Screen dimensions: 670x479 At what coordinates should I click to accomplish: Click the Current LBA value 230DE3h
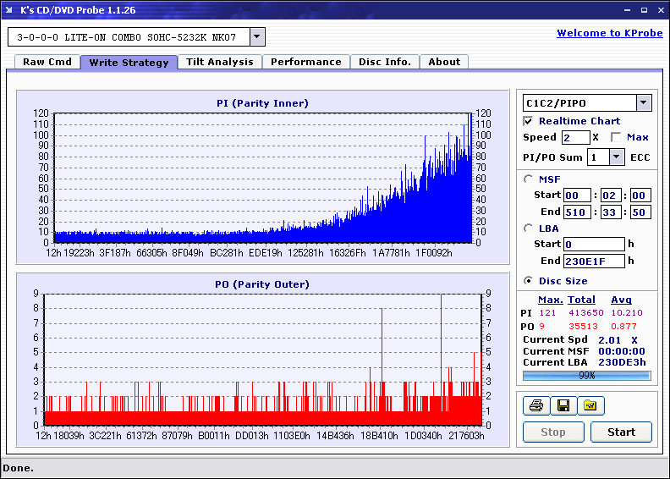coord(622,362)
